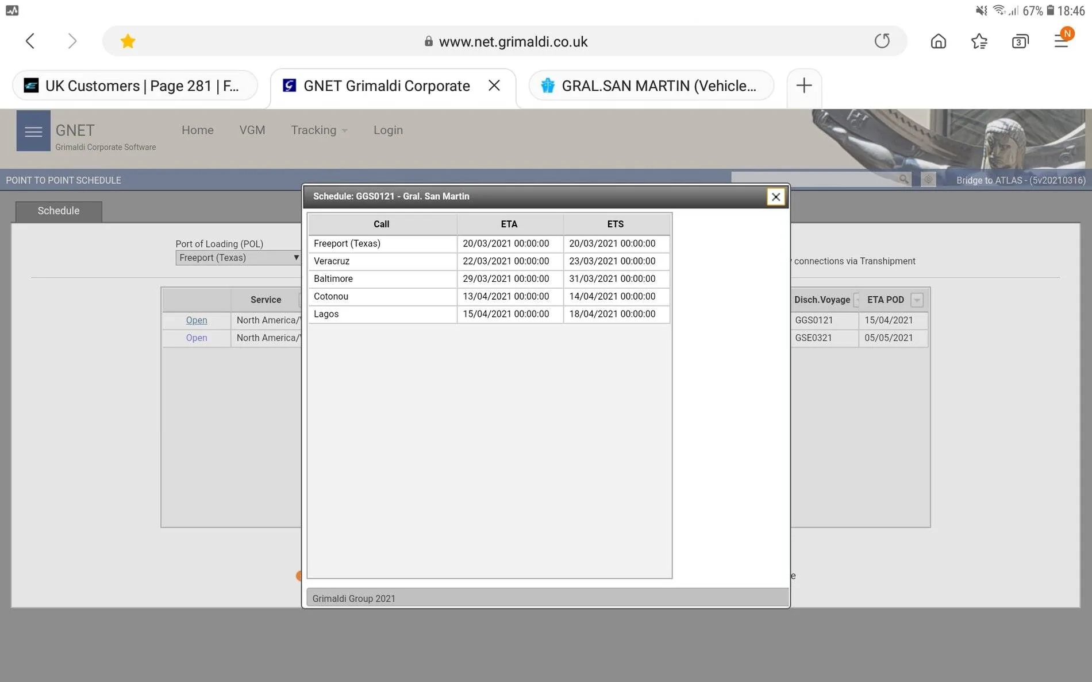Switch to GRAL.SAN MARTIN vehicle tab
The image size is (1092, 682).
651,86
